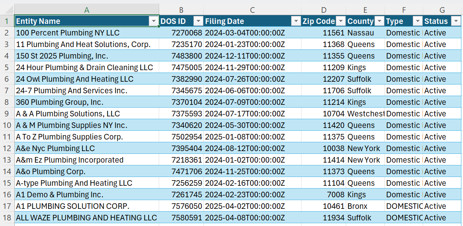Click DOS ID cell 7218361

[x=181, y=160]
